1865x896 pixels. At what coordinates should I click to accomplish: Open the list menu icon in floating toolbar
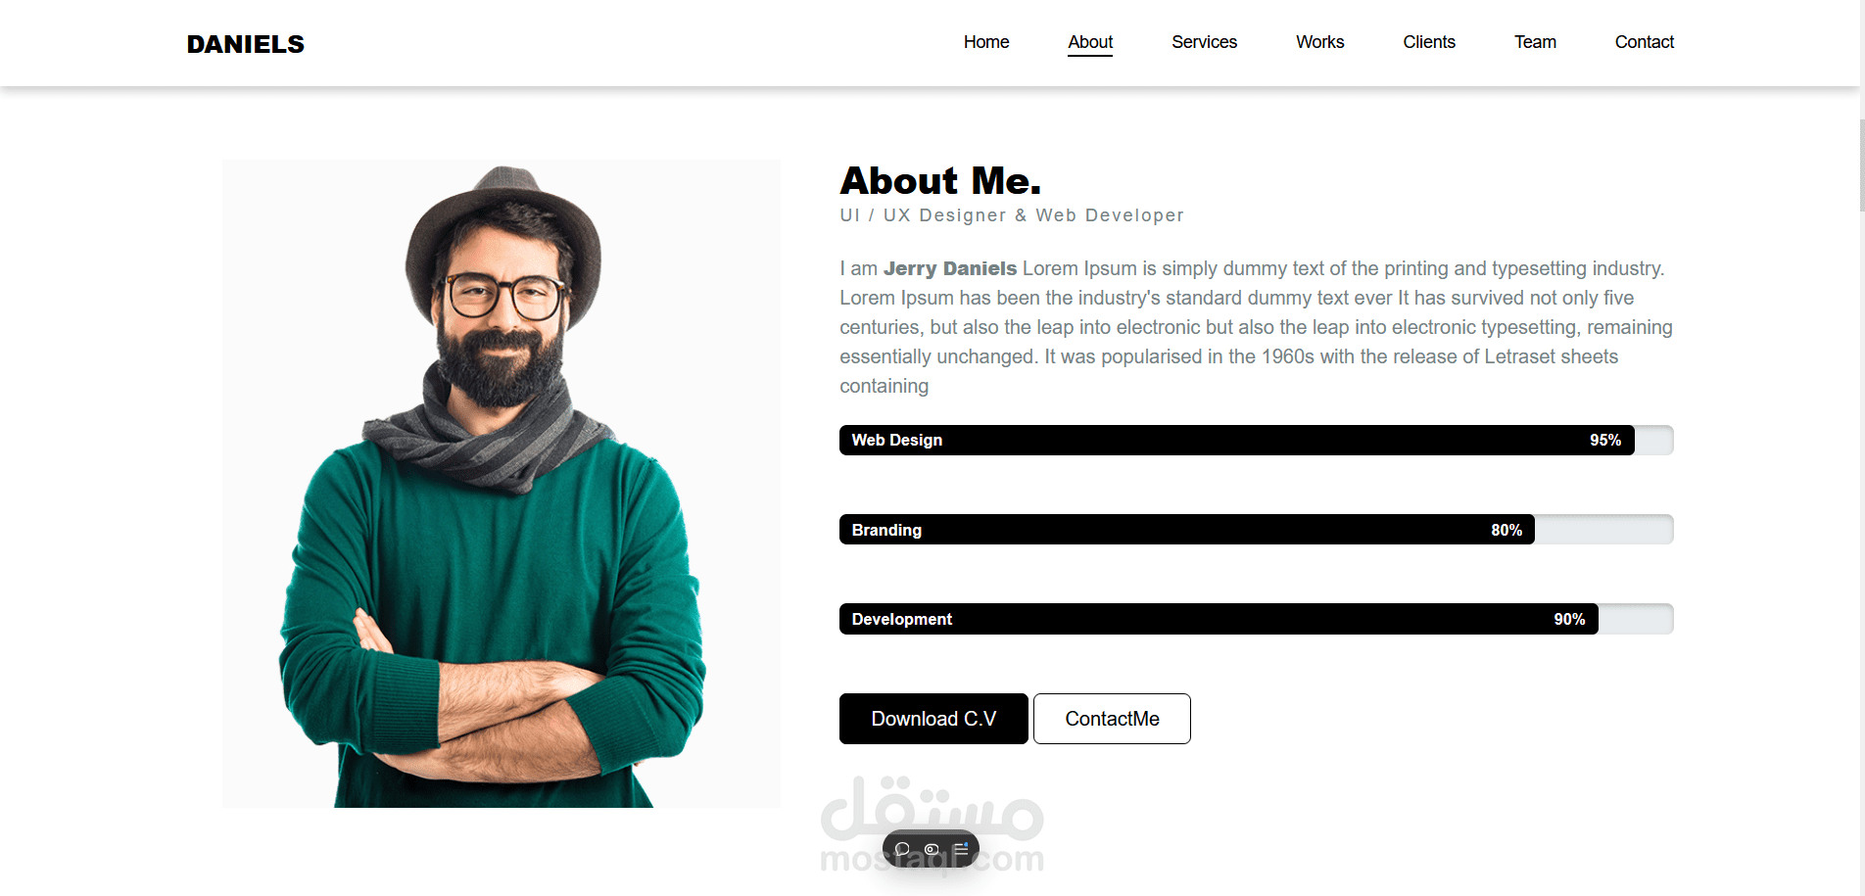coord(961,849)
